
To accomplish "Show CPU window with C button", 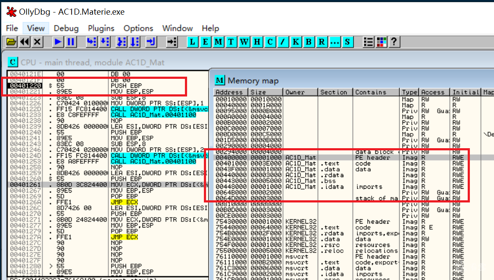I will [x=270, y=42].
